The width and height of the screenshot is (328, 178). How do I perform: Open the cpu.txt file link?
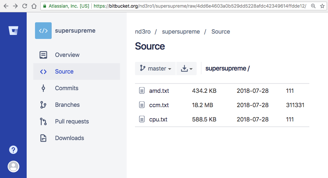click(158, 119)
